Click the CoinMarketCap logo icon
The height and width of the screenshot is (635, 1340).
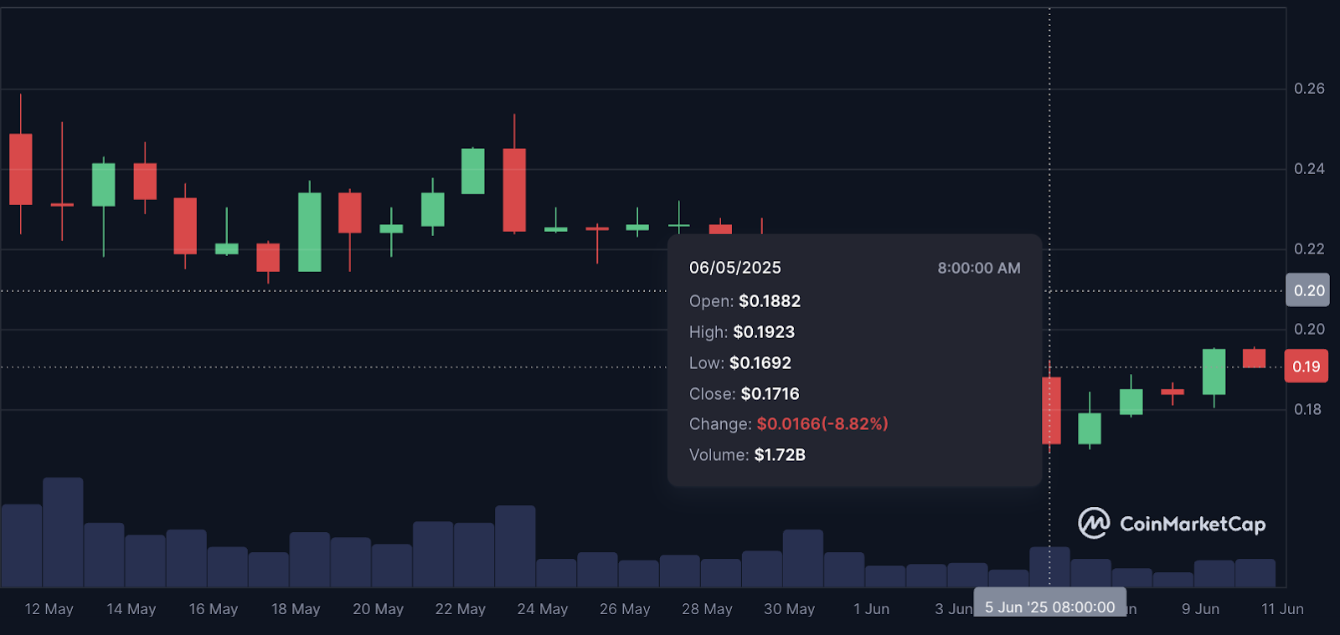[1094, 524]
